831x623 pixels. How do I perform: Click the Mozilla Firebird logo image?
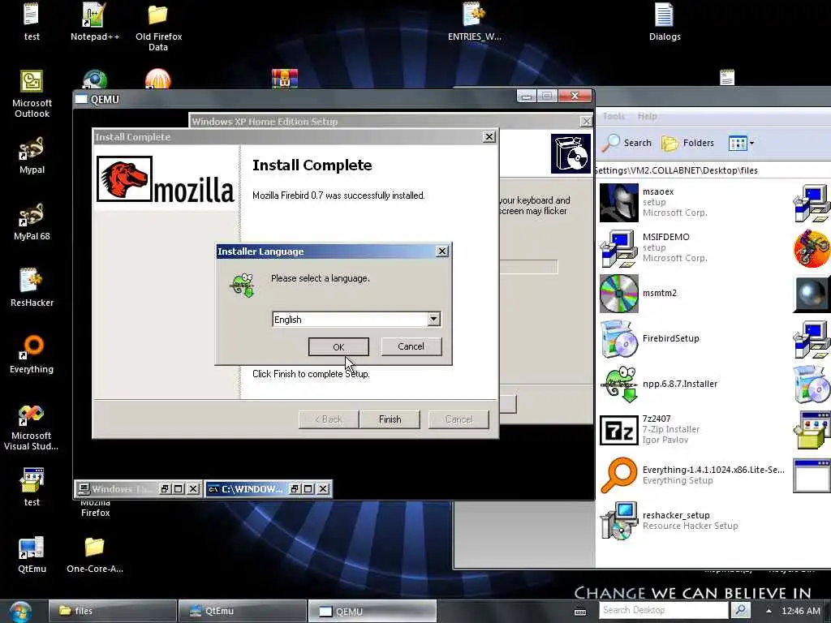click(x=166, y=179)
